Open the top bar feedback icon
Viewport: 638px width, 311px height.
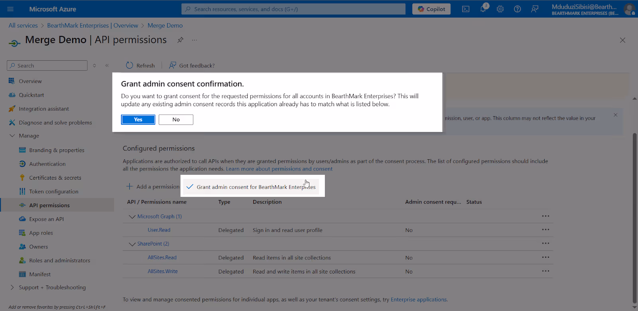535,9
